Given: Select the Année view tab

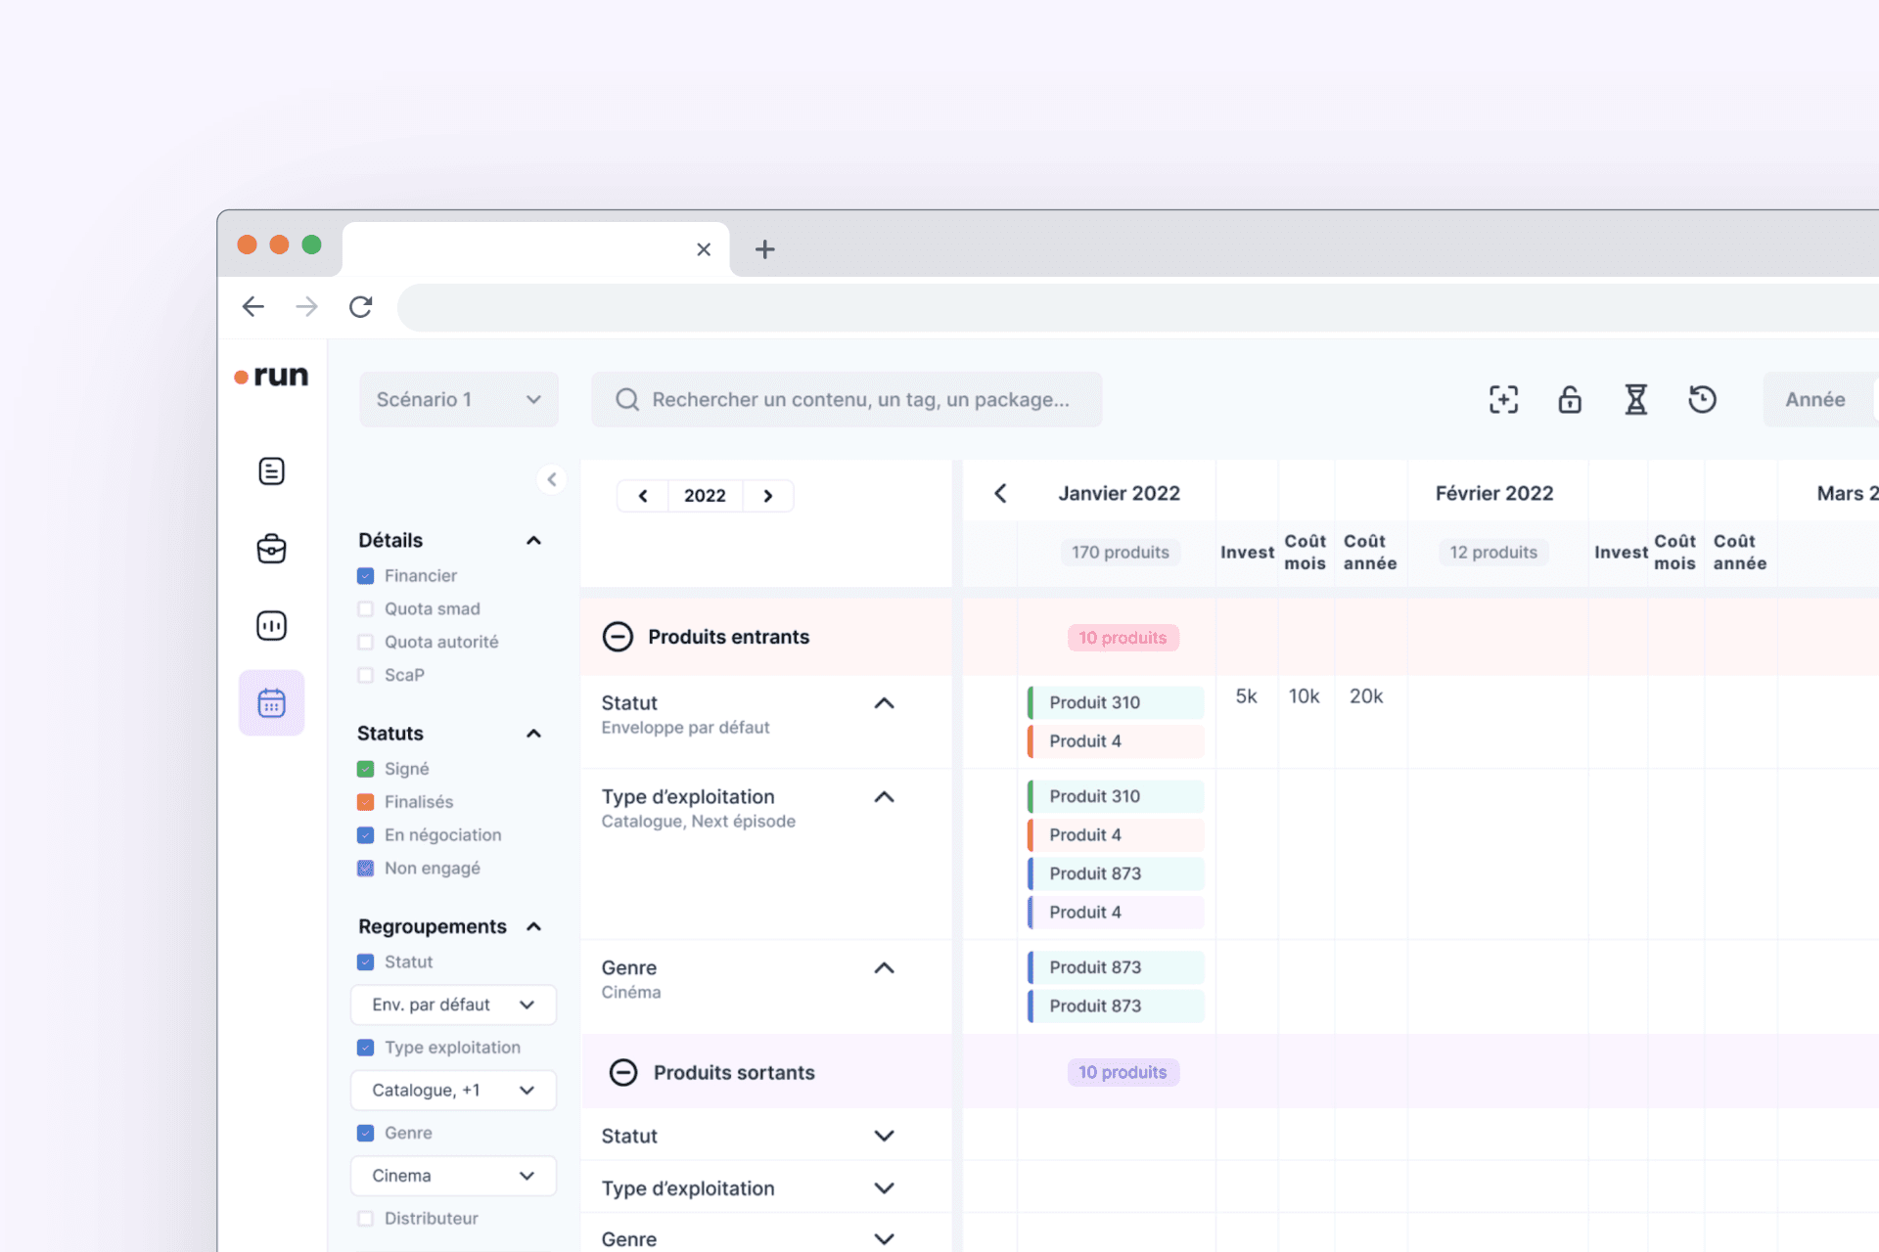Looking at the screenshot, I should 1814,399.
